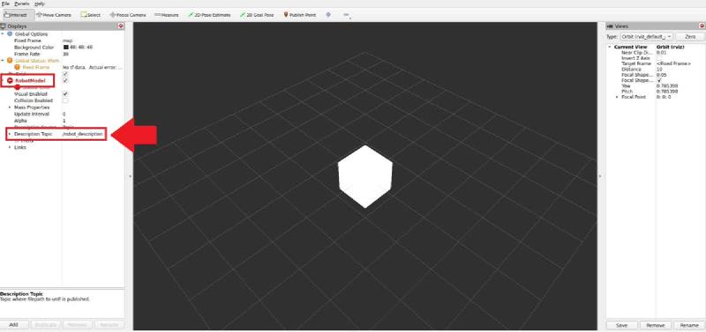Activate the Measure tool

pos(167,15)
